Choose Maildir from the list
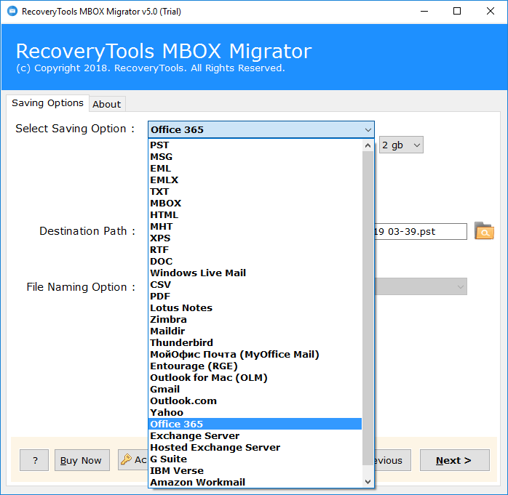Viewport: 508px width, 495px height. click(255, 331)
